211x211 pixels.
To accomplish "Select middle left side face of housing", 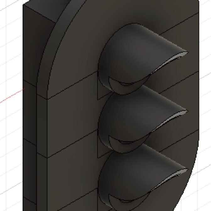I will [x=30, y=116].
